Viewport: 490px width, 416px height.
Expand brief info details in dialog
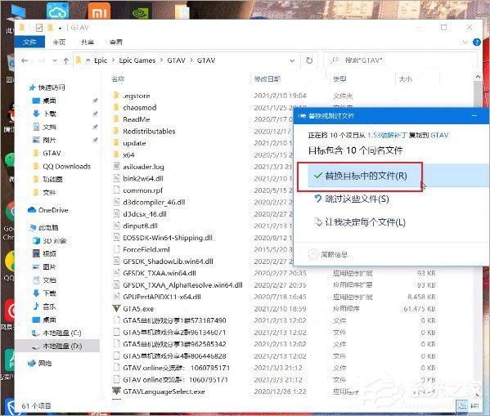coord(328,254)
